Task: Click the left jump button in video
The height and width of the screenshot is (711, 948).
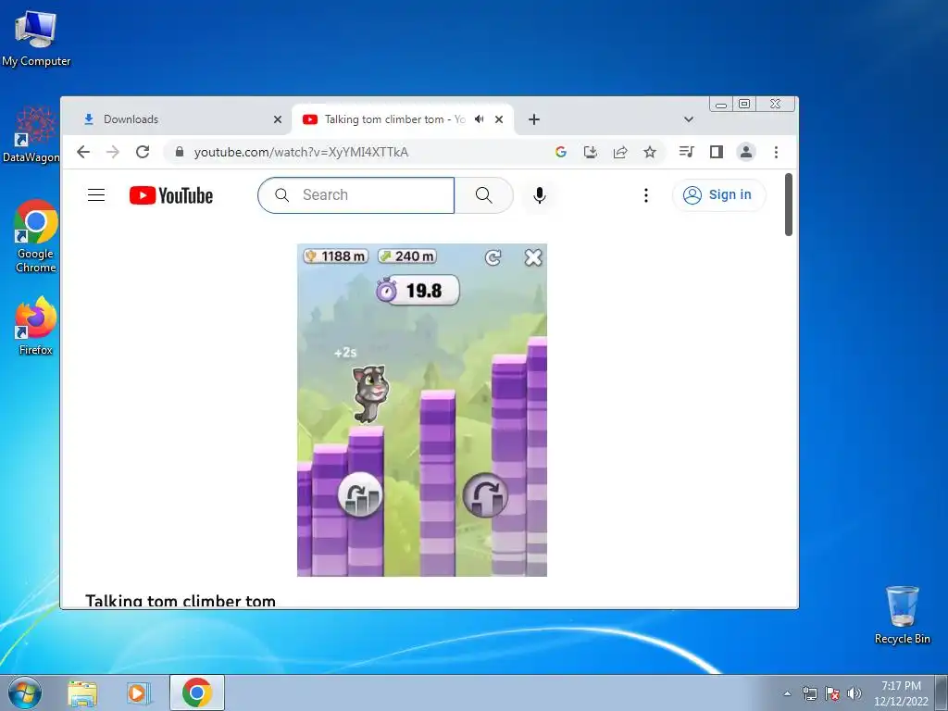Action: pyautogui.click(x=360, y=495)
